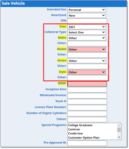Click the License Plate Number field

87,108
